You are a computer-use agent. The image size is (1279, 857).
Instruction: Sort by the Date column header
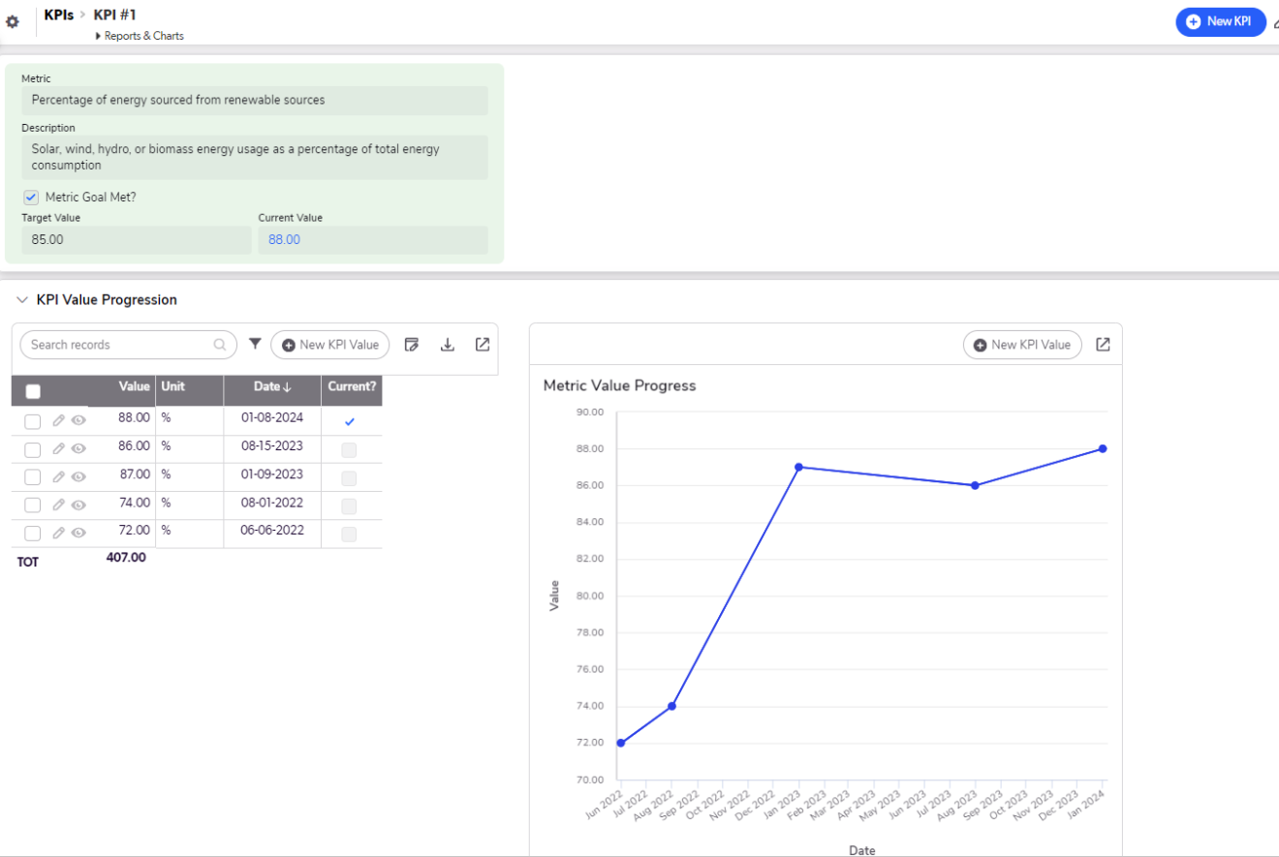271,386
